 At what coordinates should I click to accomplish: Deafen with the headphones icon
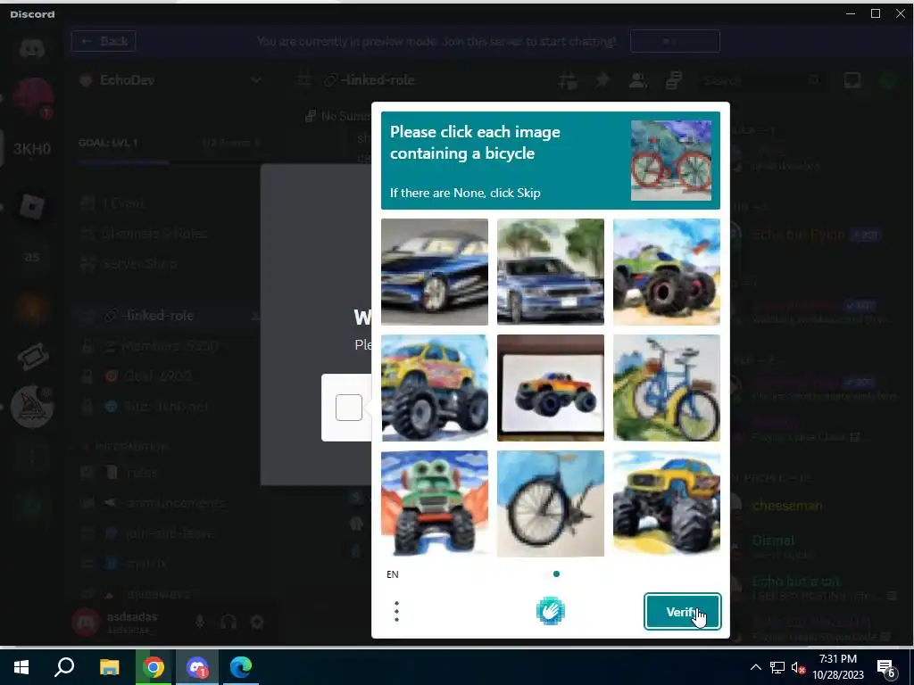(x=228, y=622)
